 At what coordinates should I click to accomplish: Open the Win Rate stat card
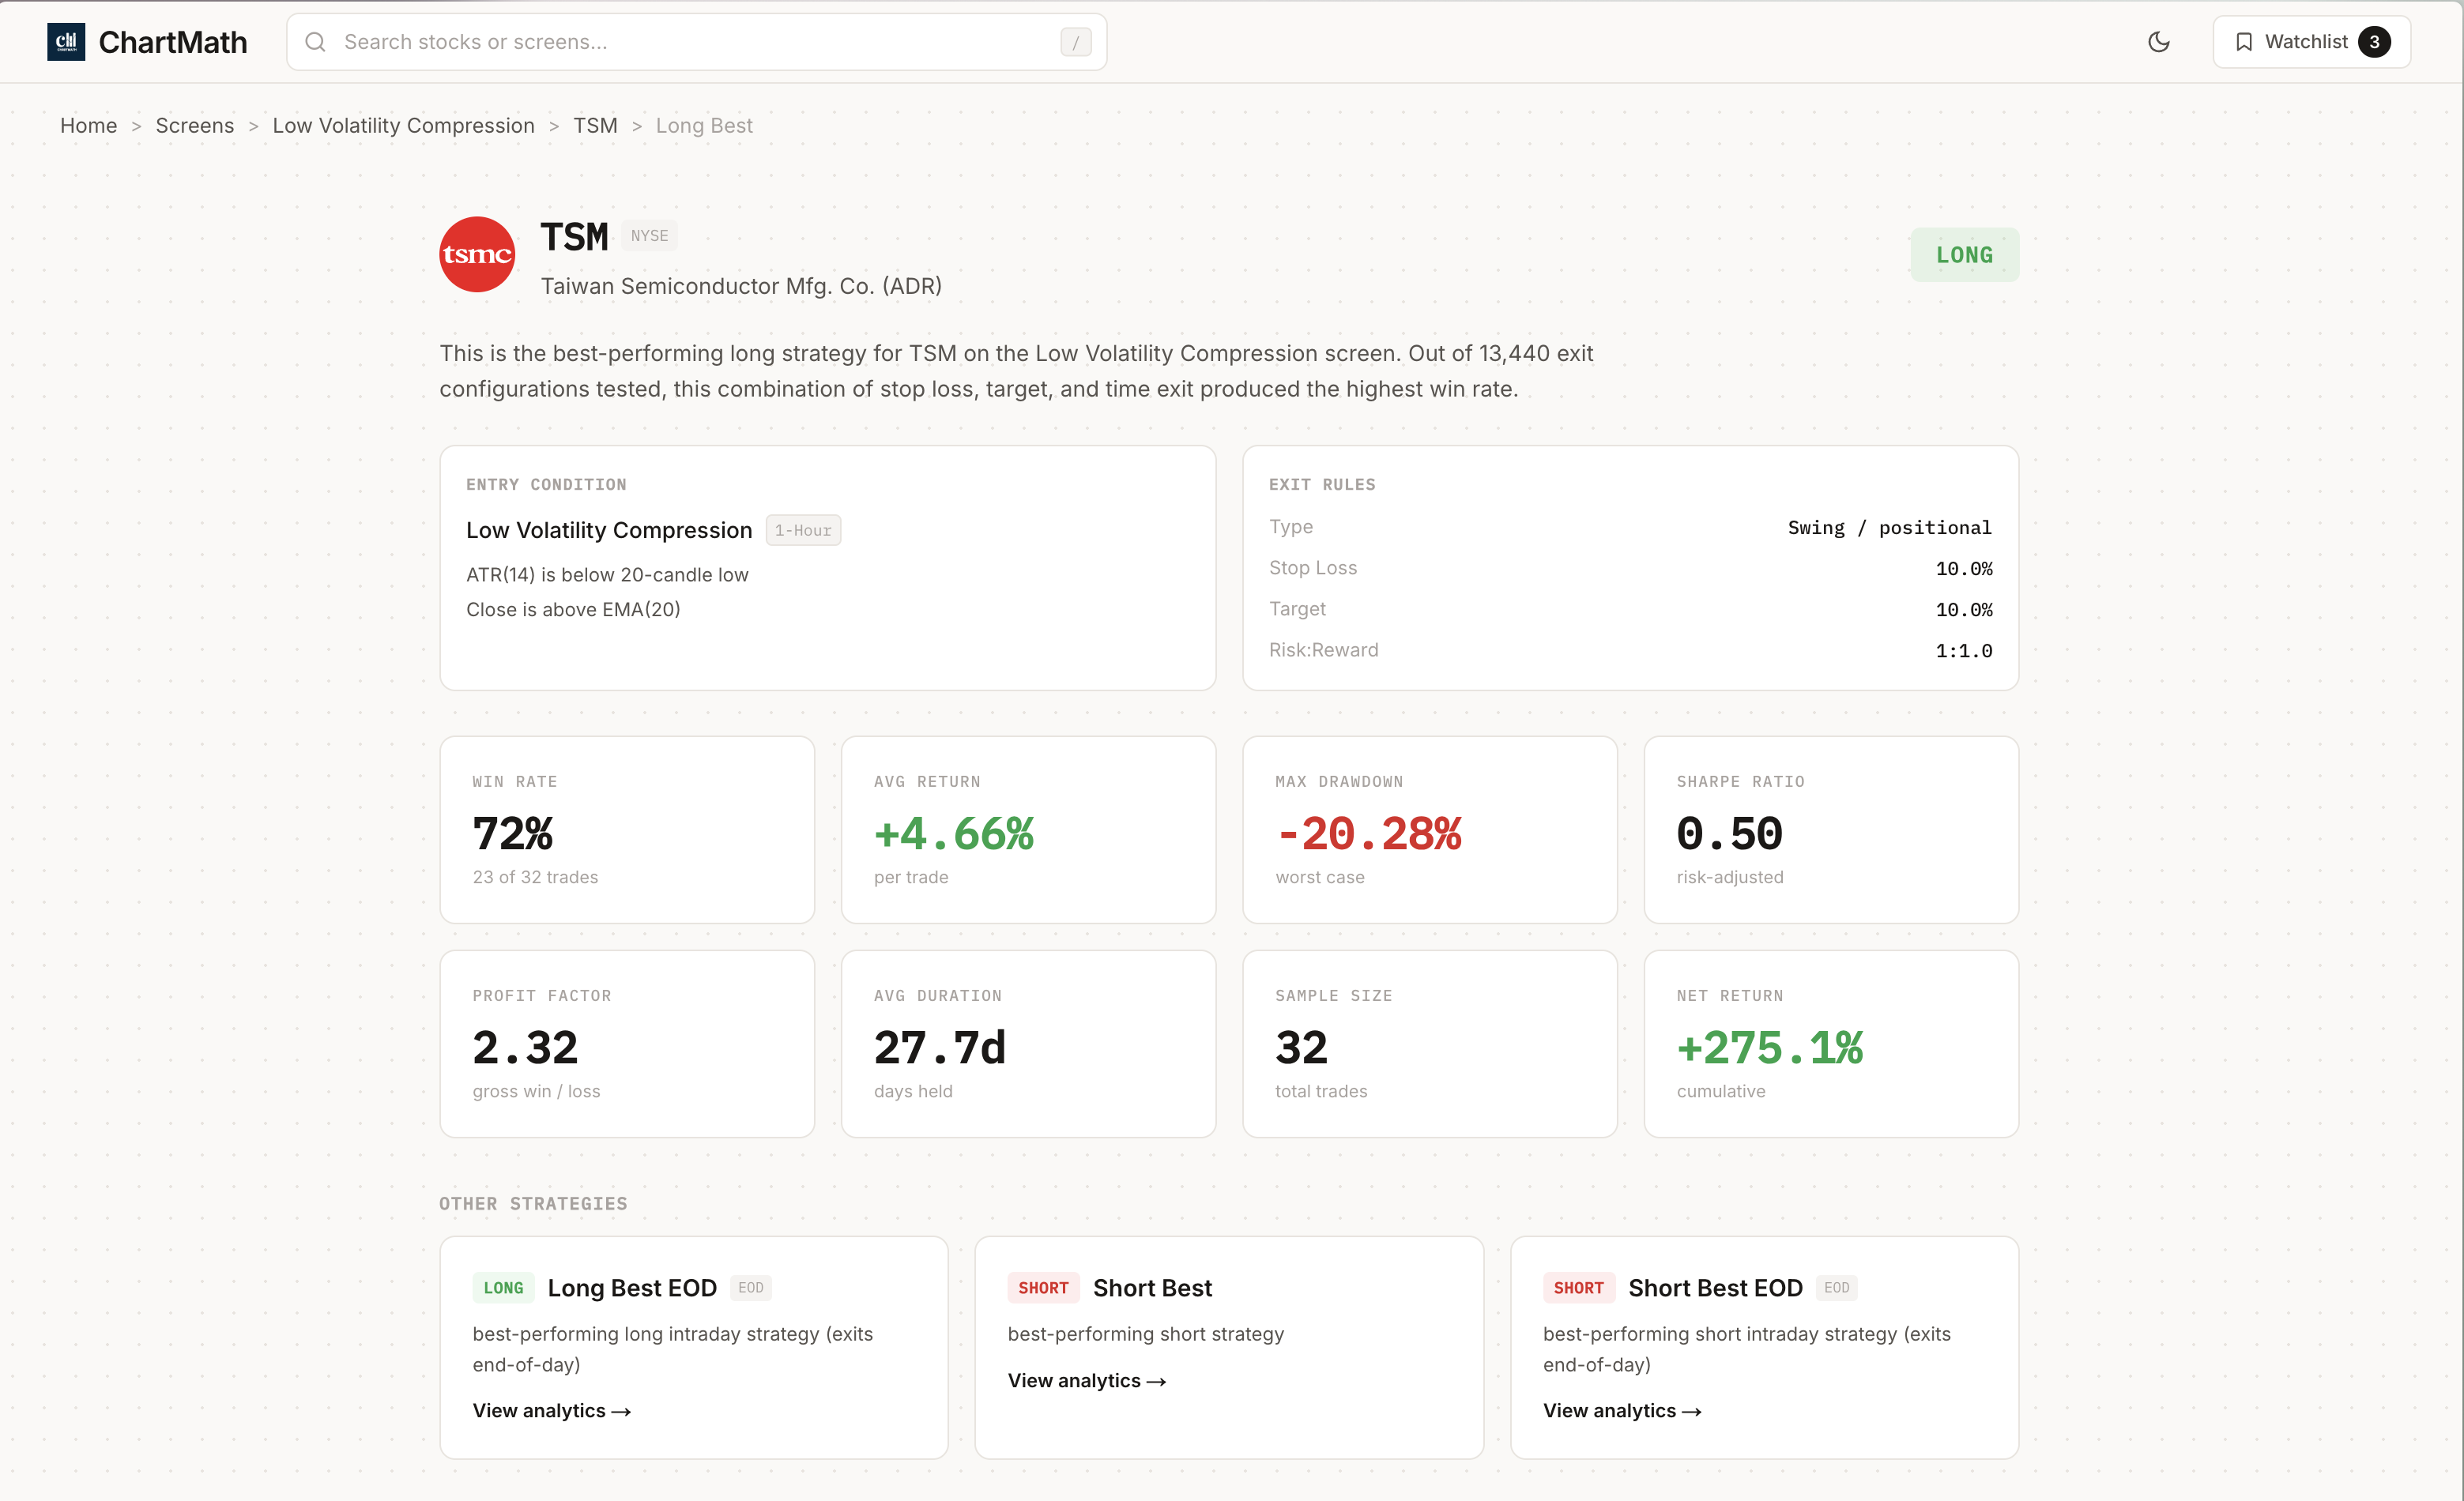[626, 829]
